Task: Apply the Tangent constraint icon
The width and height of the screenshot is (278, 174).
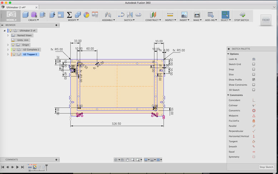Action: 254,142
